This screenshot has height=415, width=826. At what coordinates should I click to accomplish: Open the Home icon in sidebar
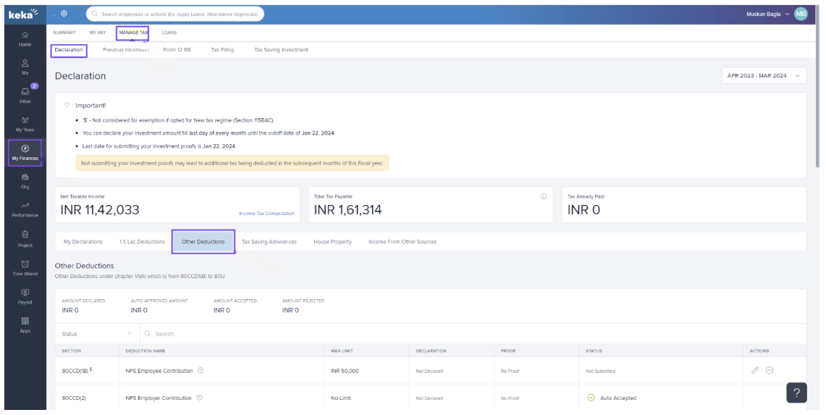25,34
